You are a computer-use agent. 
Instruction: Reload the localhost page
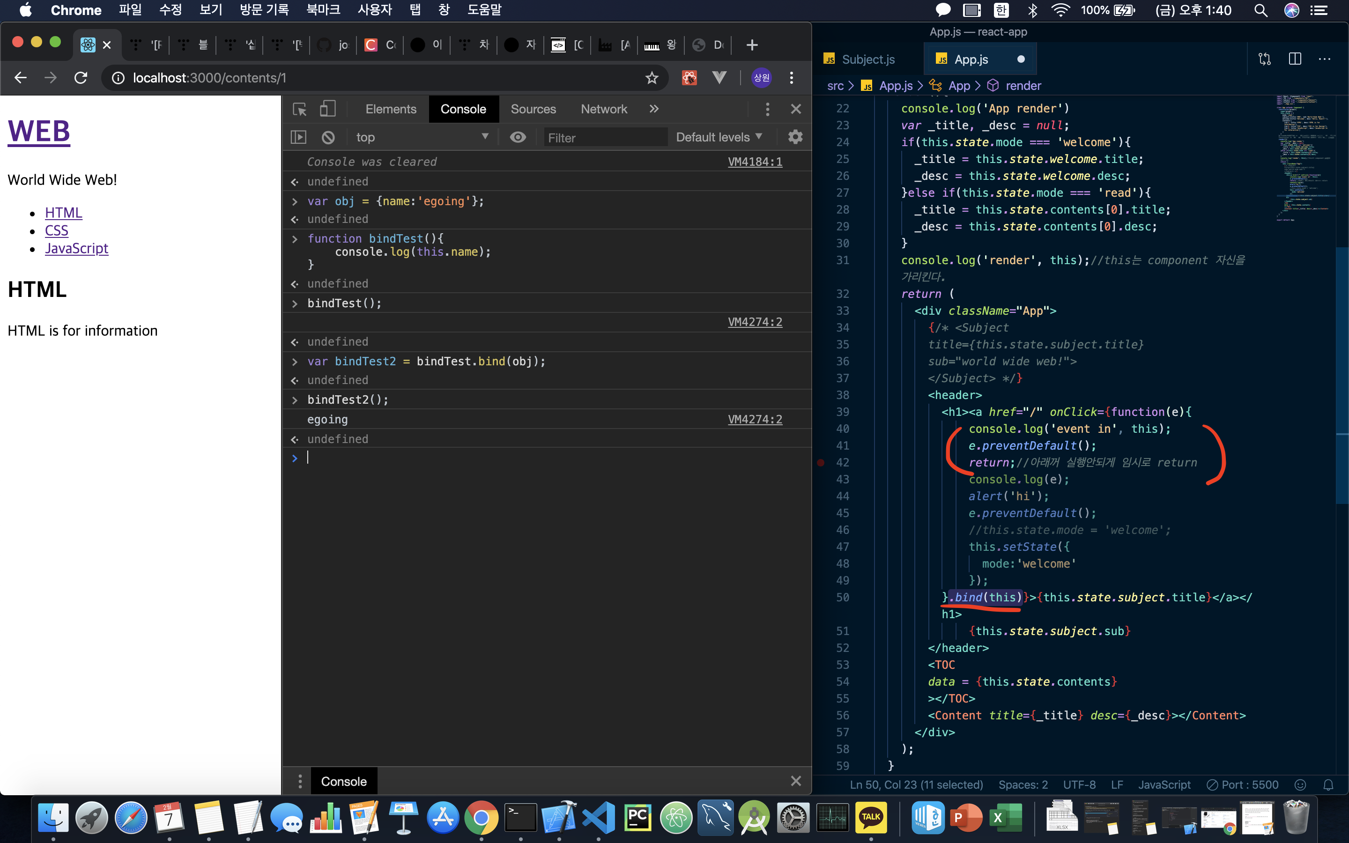(81, 78)
